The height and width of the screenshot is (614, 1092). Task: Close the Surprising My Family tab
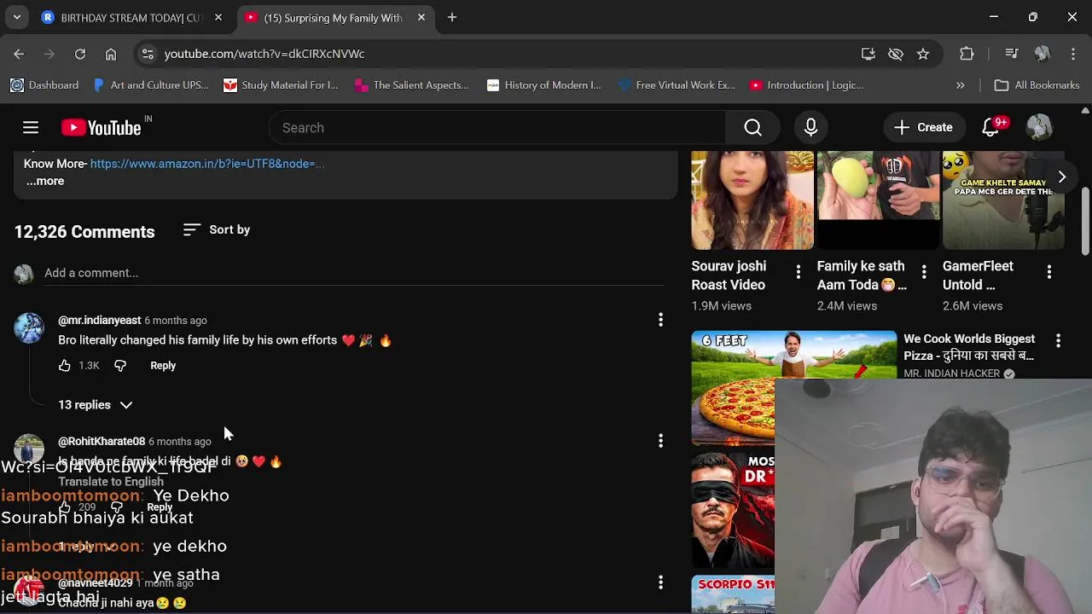(x=421, y=17)
